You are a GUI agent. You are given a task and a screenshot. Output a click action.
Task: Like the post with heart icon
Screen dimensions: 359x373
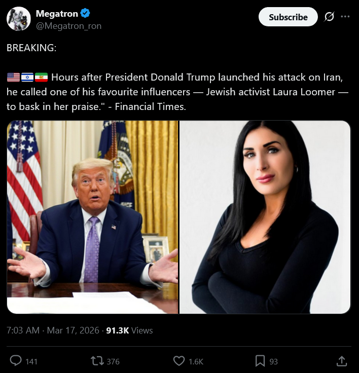(179, 361)
